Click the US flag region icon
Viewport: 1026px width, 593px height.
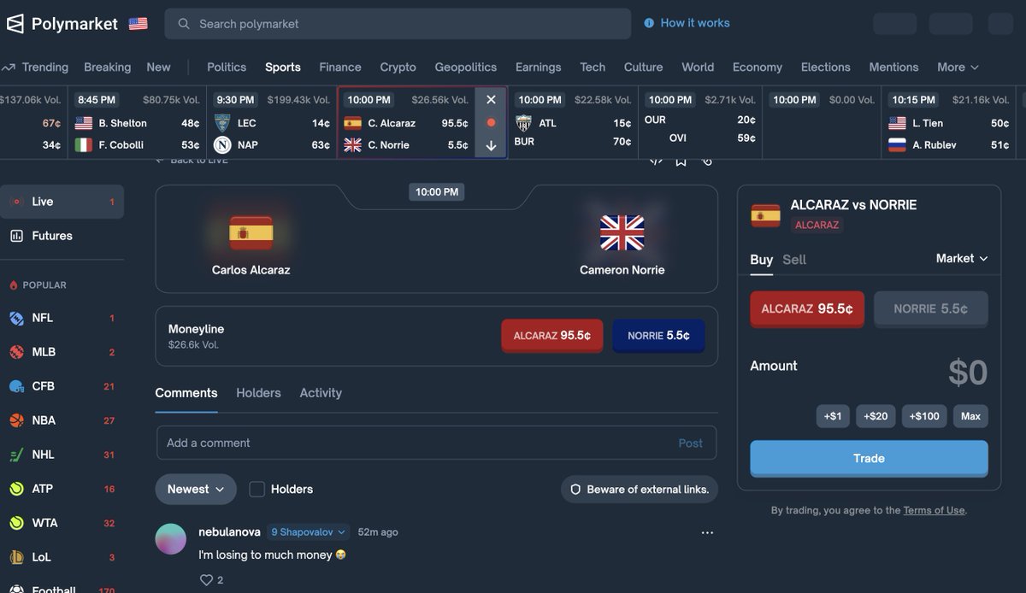coord(138,24)
